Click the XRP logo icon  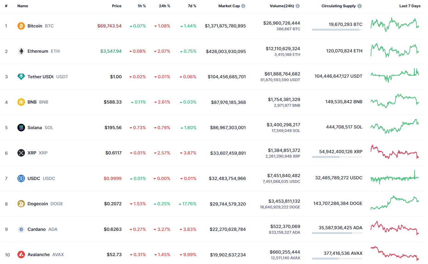click(x=21, y=153)
